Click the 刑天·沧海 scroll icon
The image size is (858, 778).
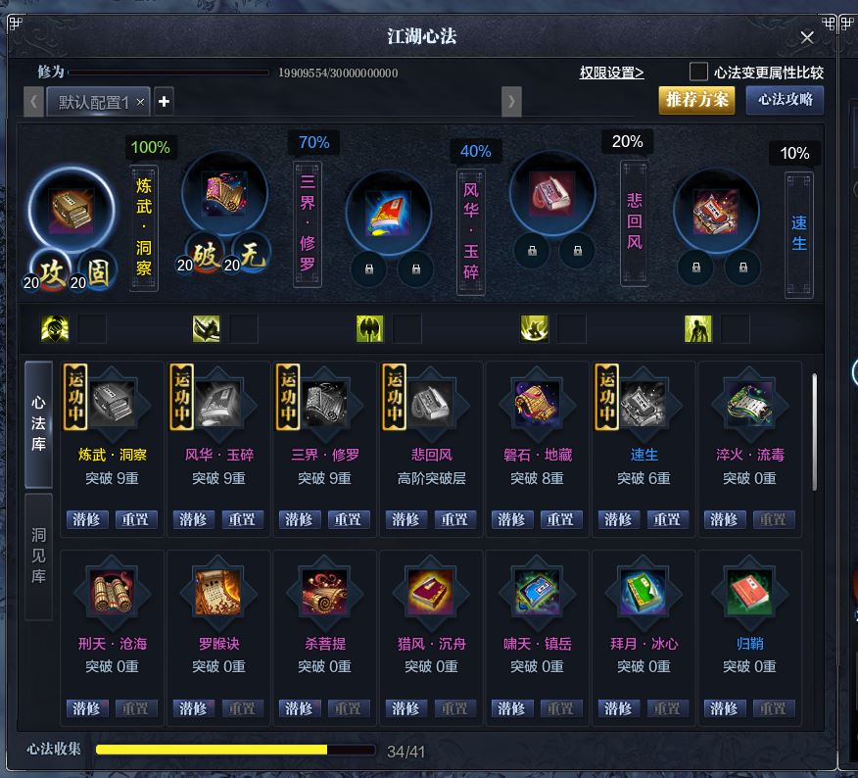pos(113,593)
